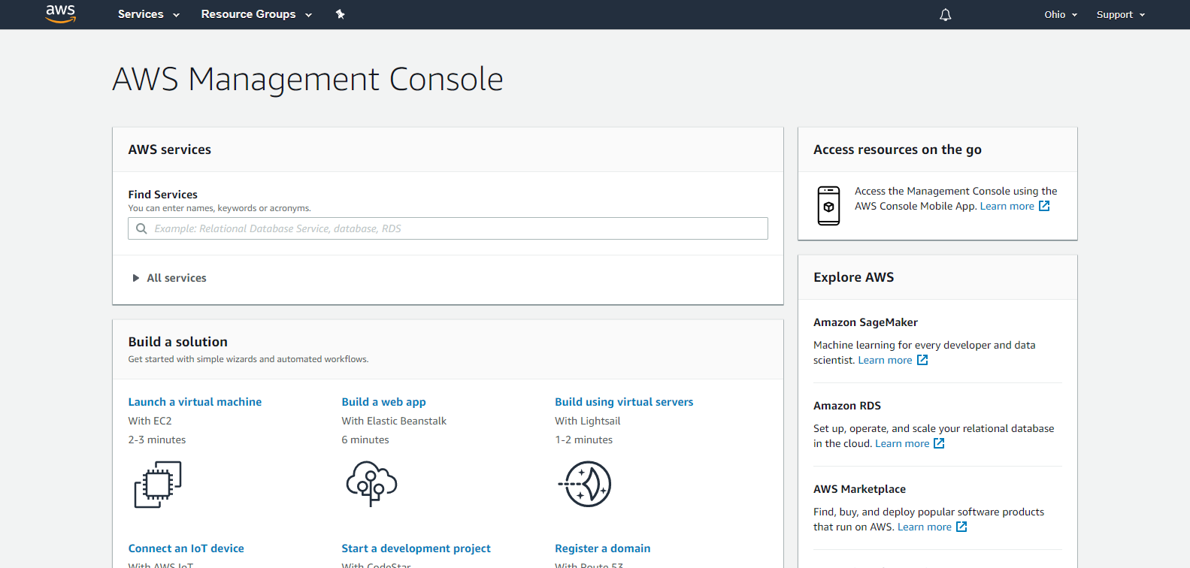Open Build a web app link
Screen dimensions: 1190x568
(x=383, y=402)
